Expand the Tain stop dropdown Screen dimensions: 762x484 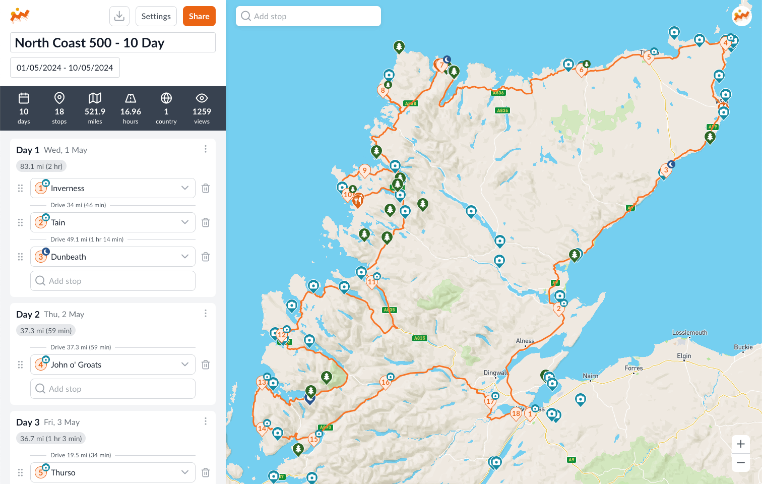pyautogui.click(x=185, y=222)
